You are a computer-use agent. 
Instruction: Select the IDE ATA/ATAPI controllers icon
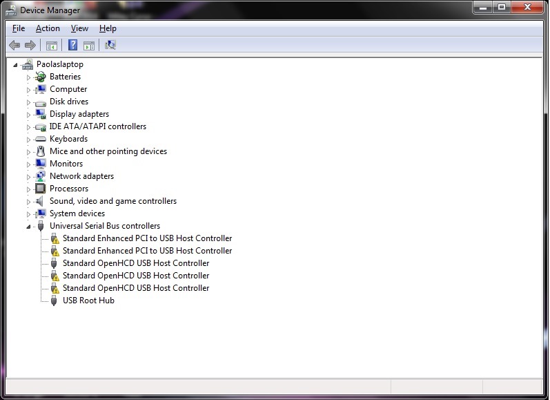[41, 127]
